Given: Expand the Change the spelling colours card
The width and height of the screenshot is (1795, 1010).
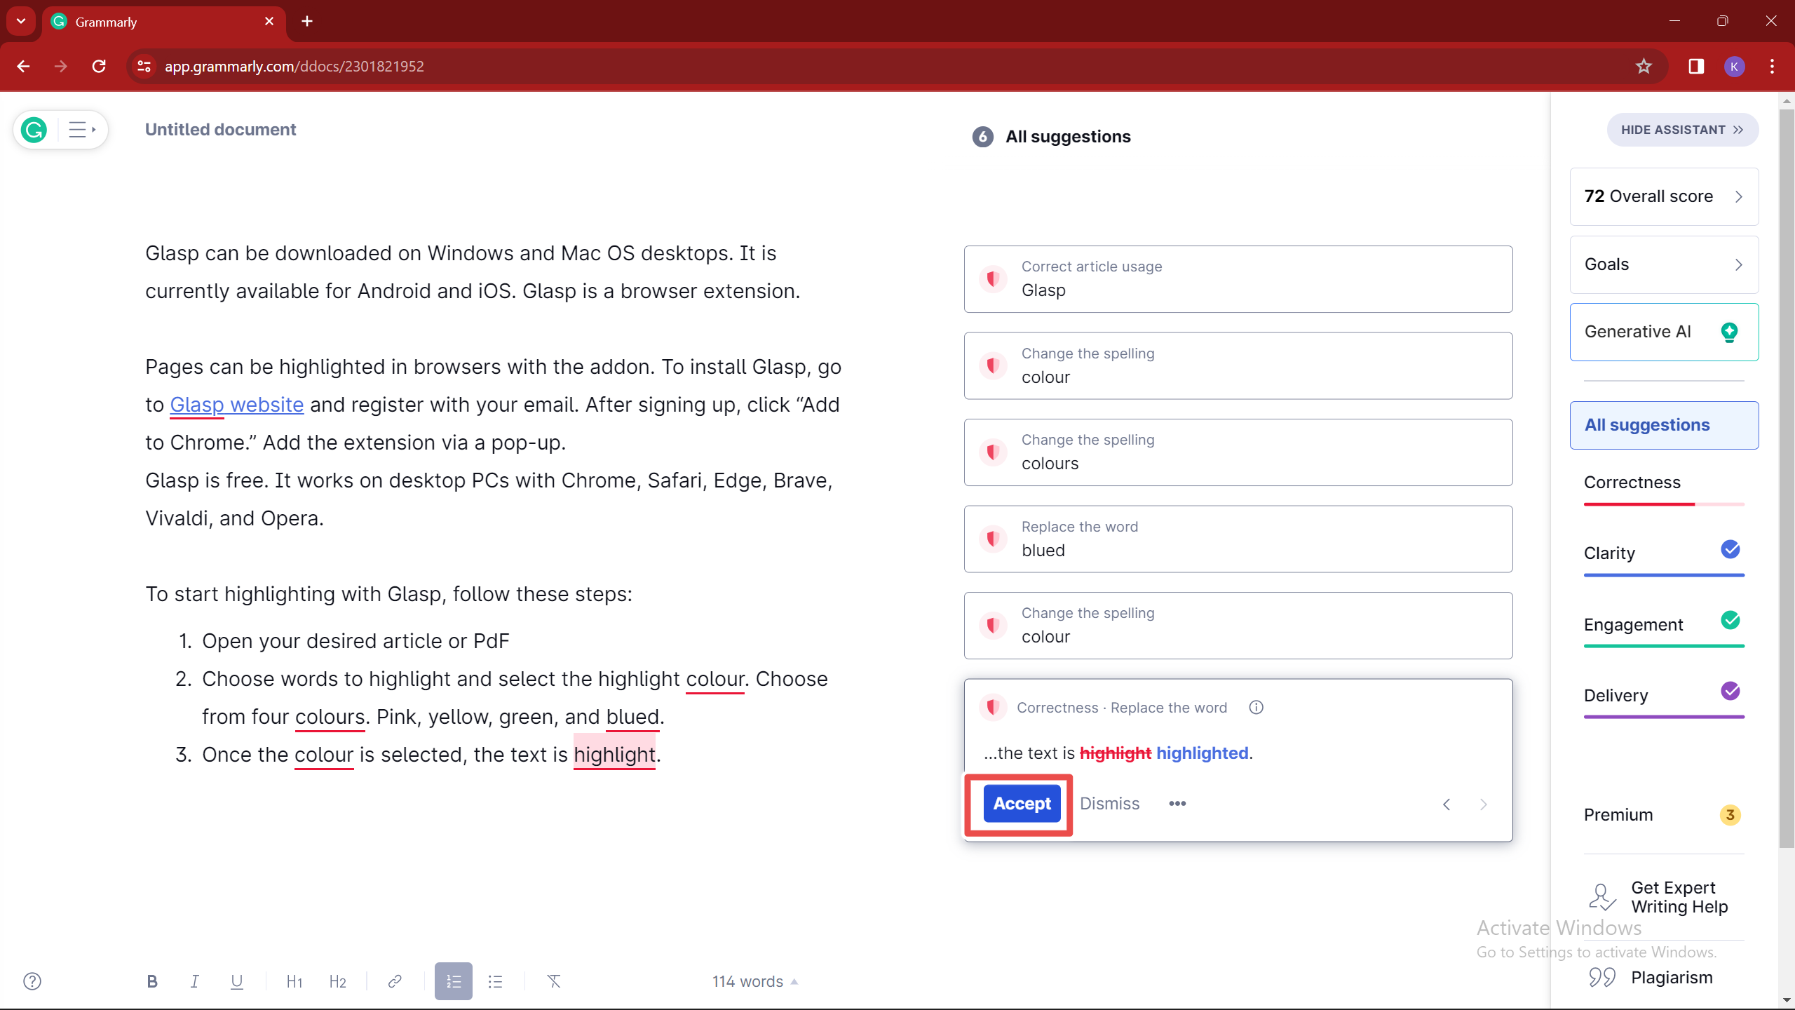Looking at the screenshot, I should [1238, 452].
